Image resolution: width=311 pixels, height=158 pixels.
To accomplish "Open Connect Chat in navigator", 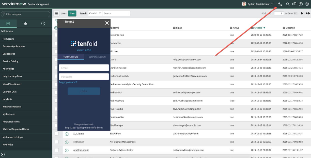I will [10, 92].
